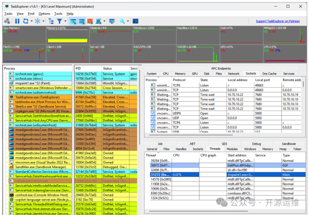Click the magnifier find icon
Viewport: 309px width, 215px height.
click(x=122, y=21)
